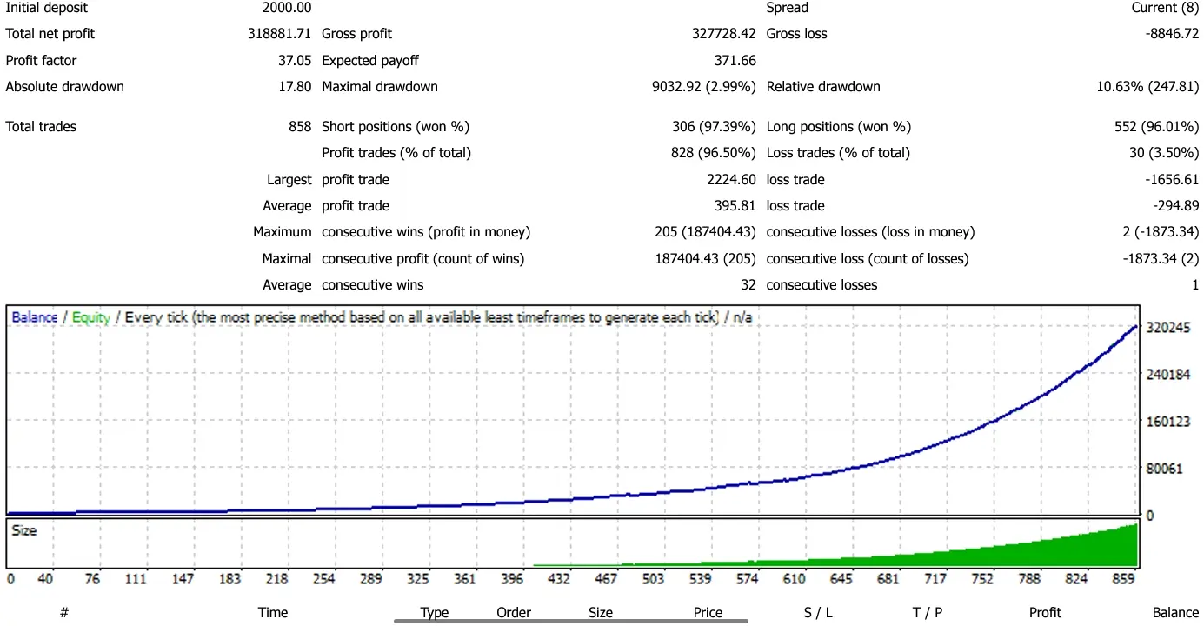Viewport: 1204px width, 626px height.
Task: Select the Loss trades value 30 (3.50%)
Action: 1163,153
